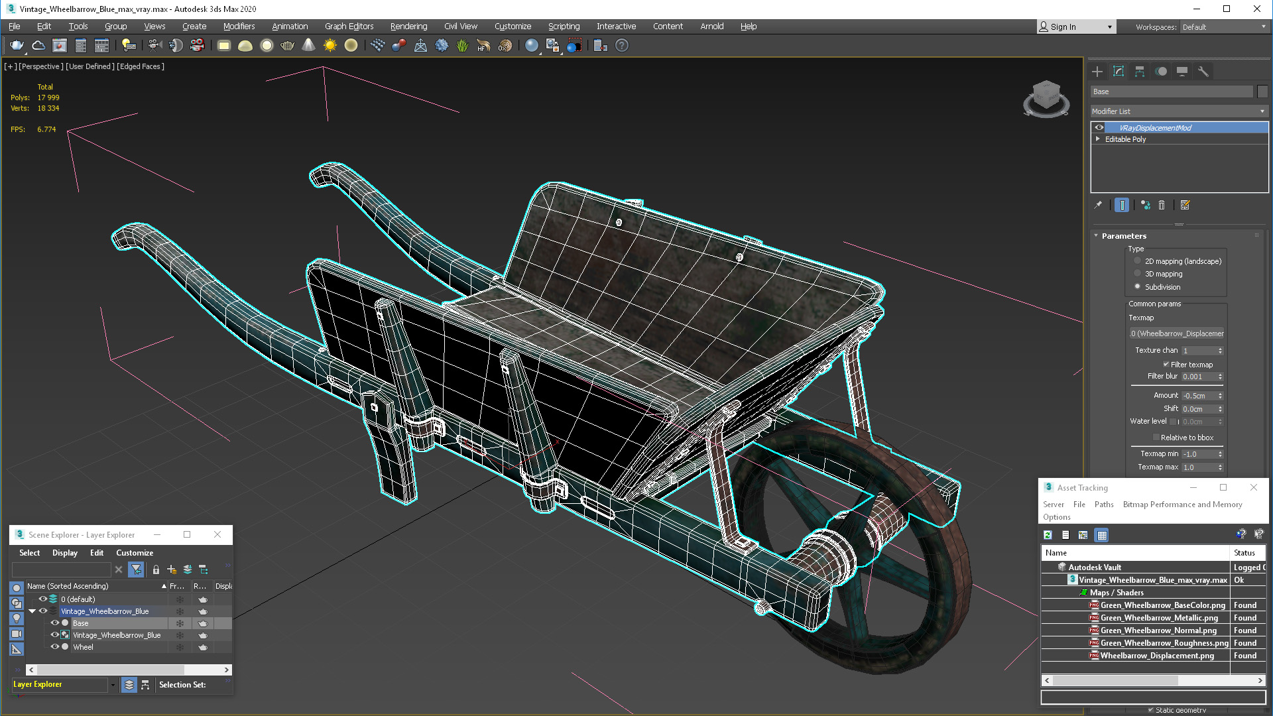Open the Rendering menu

pyautogui.click(x=408, y=27)
